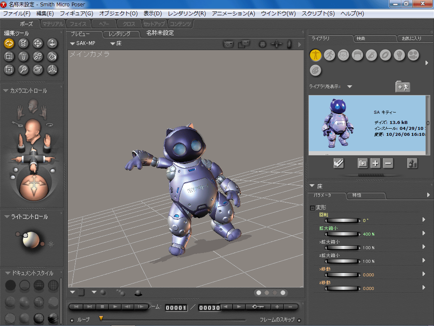This screenshot has height=326, width=434.
Task: Click the shapes icon below library list
Action: tap(412, 163)
